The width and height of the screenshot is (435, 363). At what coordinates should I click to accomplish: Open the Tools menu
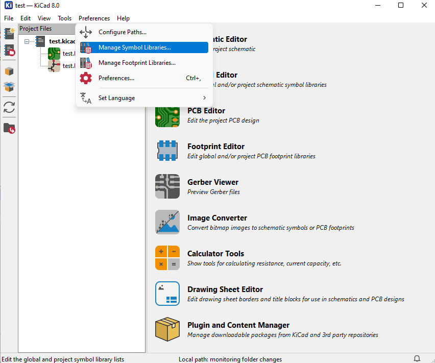click(x=65, y=18)
